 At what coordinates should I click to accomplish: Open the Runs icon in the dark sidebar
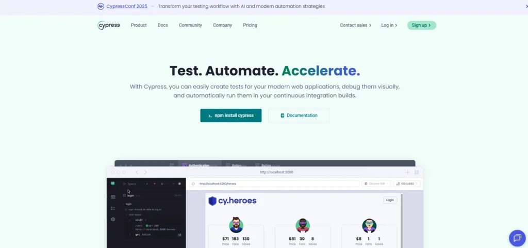113,197
